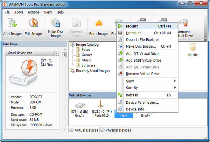This screenshot has height=142, width=210.
Task: Open the View menu in menu bar
Action: [x=48, y=12]
